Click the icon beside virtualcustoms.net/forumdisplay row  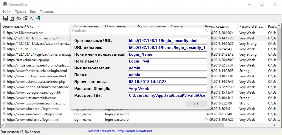tap(4, 65)
